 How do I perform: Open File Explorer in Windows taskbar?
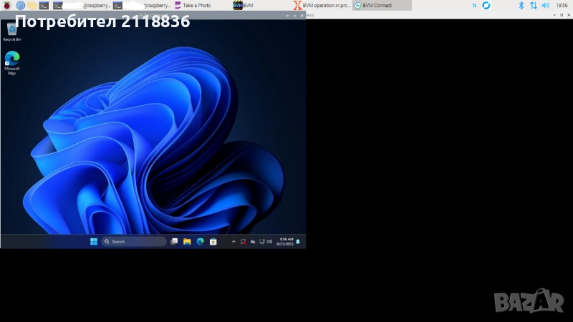[187, 242]
